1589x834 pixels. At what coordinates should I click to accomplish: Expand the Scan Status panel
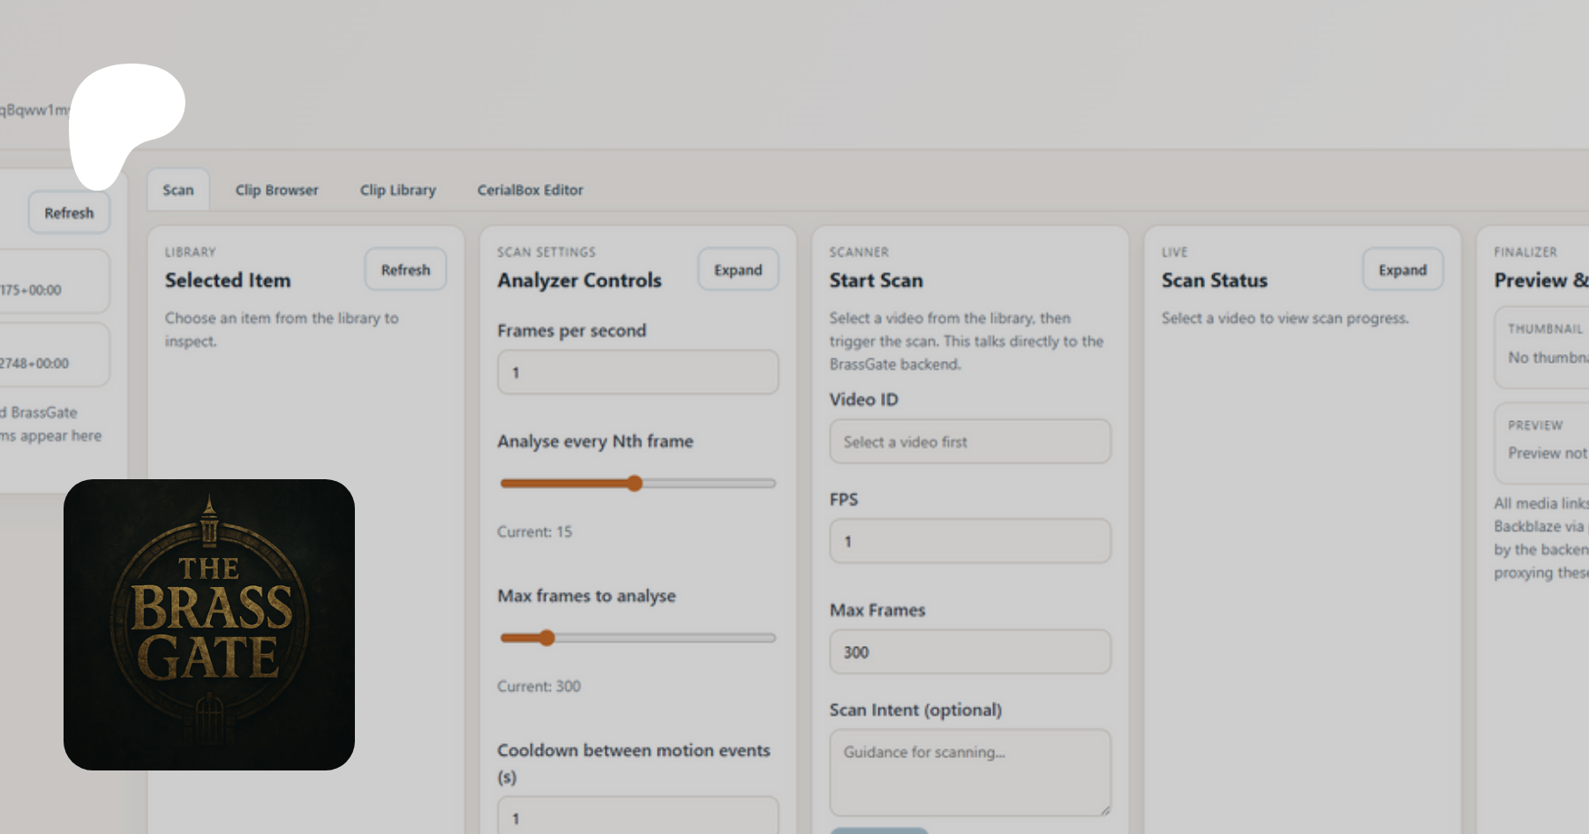[1402, 270]
